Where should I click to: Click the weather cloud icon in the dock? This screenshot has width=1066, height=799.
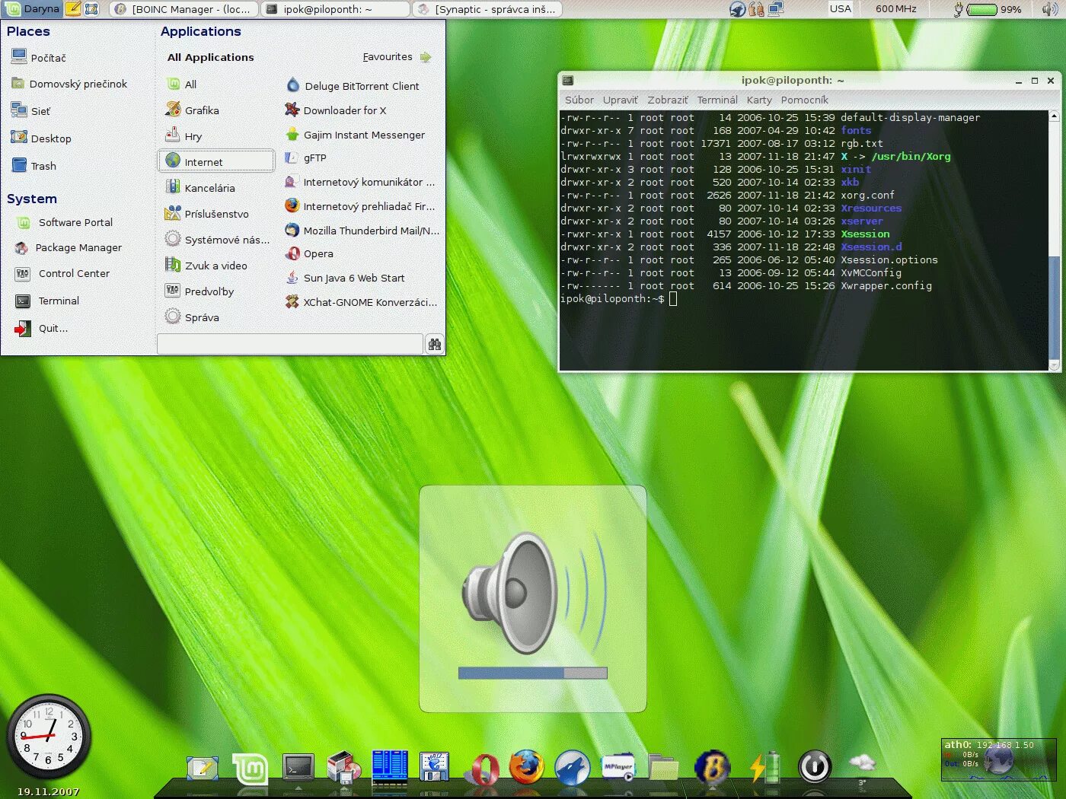pyautogui.click(x=862, y=762)
